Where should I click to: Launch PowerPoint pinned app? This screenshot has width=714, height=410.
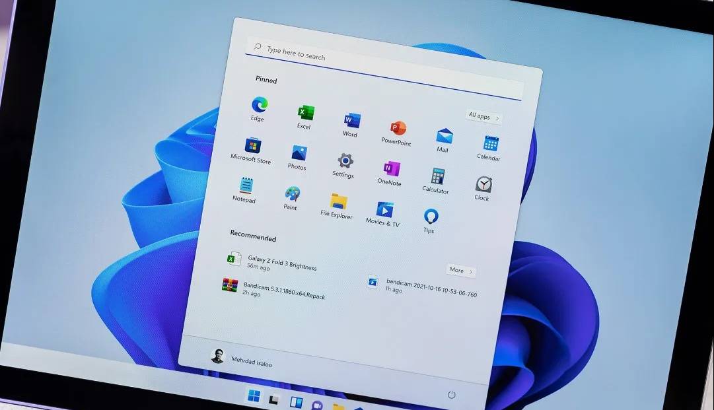click(398, 129)
